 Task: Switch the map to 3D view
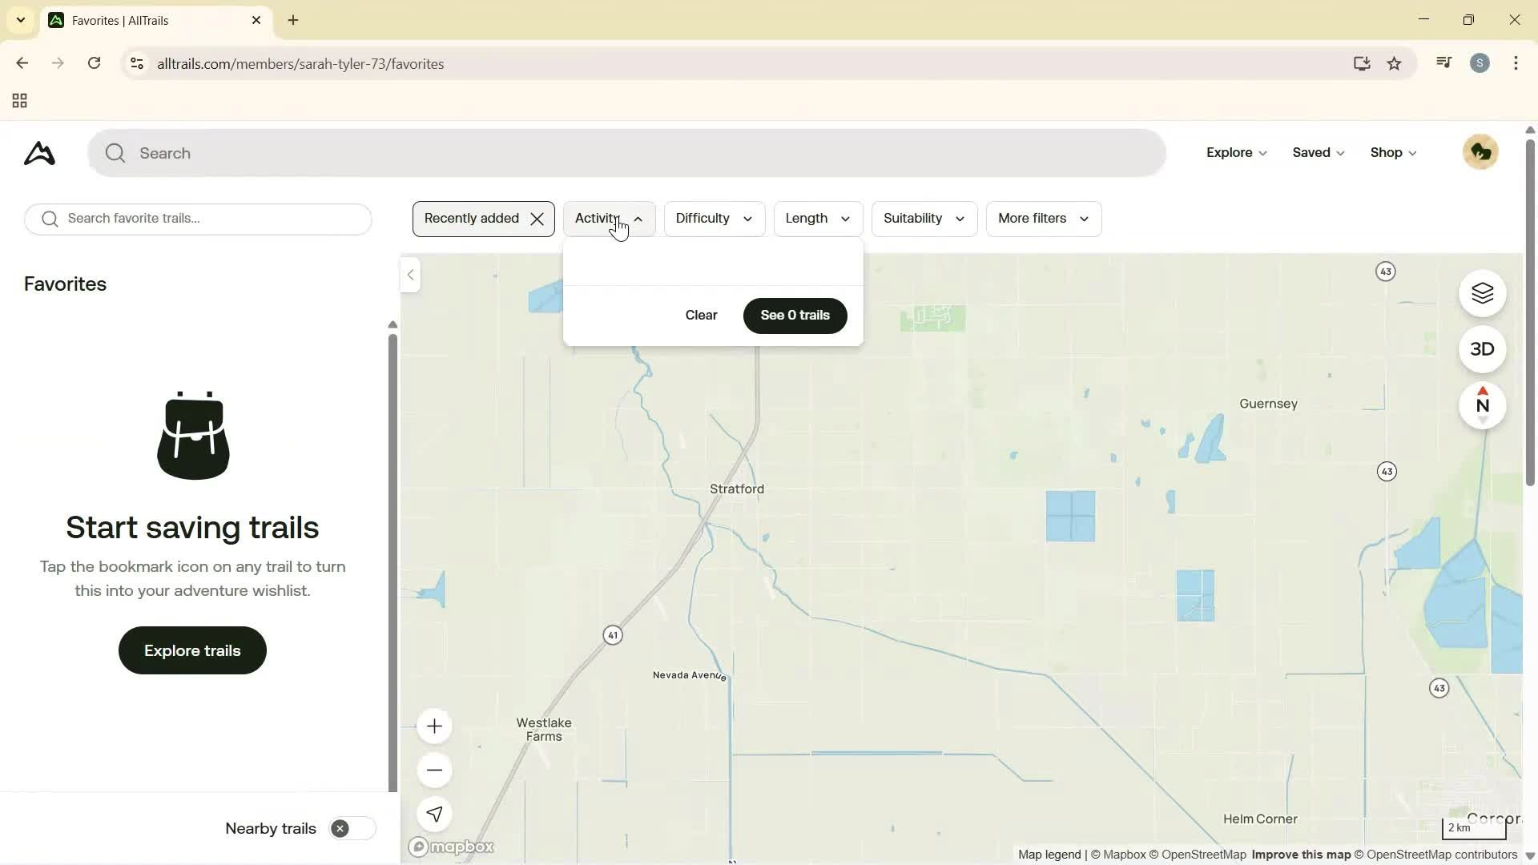coord(1483,349)
